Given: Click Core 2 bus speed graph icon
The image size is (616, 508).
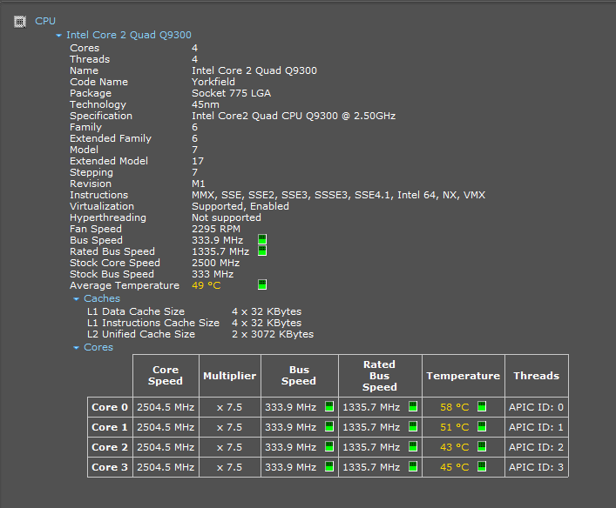Looking at the screenshot, I should [329, 446].
